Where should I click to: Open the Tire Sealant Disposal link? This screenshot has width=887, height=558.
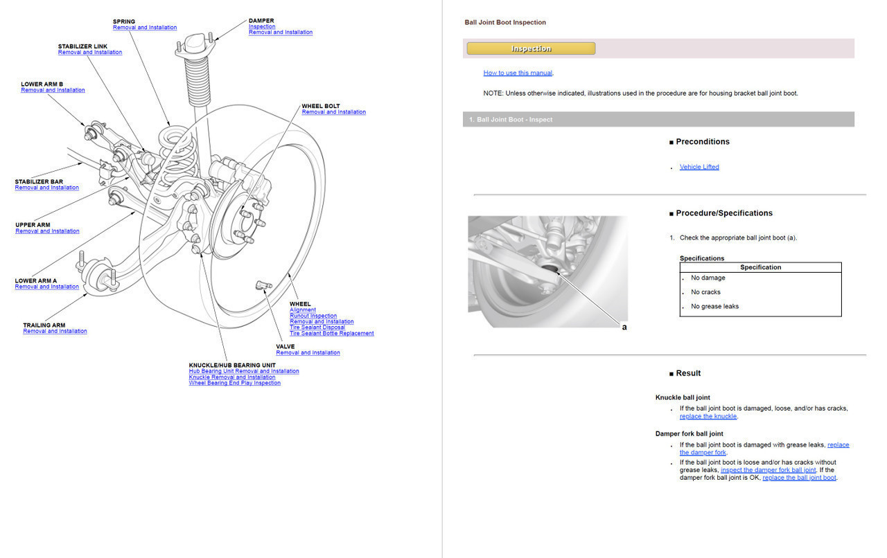coord(317,327)
